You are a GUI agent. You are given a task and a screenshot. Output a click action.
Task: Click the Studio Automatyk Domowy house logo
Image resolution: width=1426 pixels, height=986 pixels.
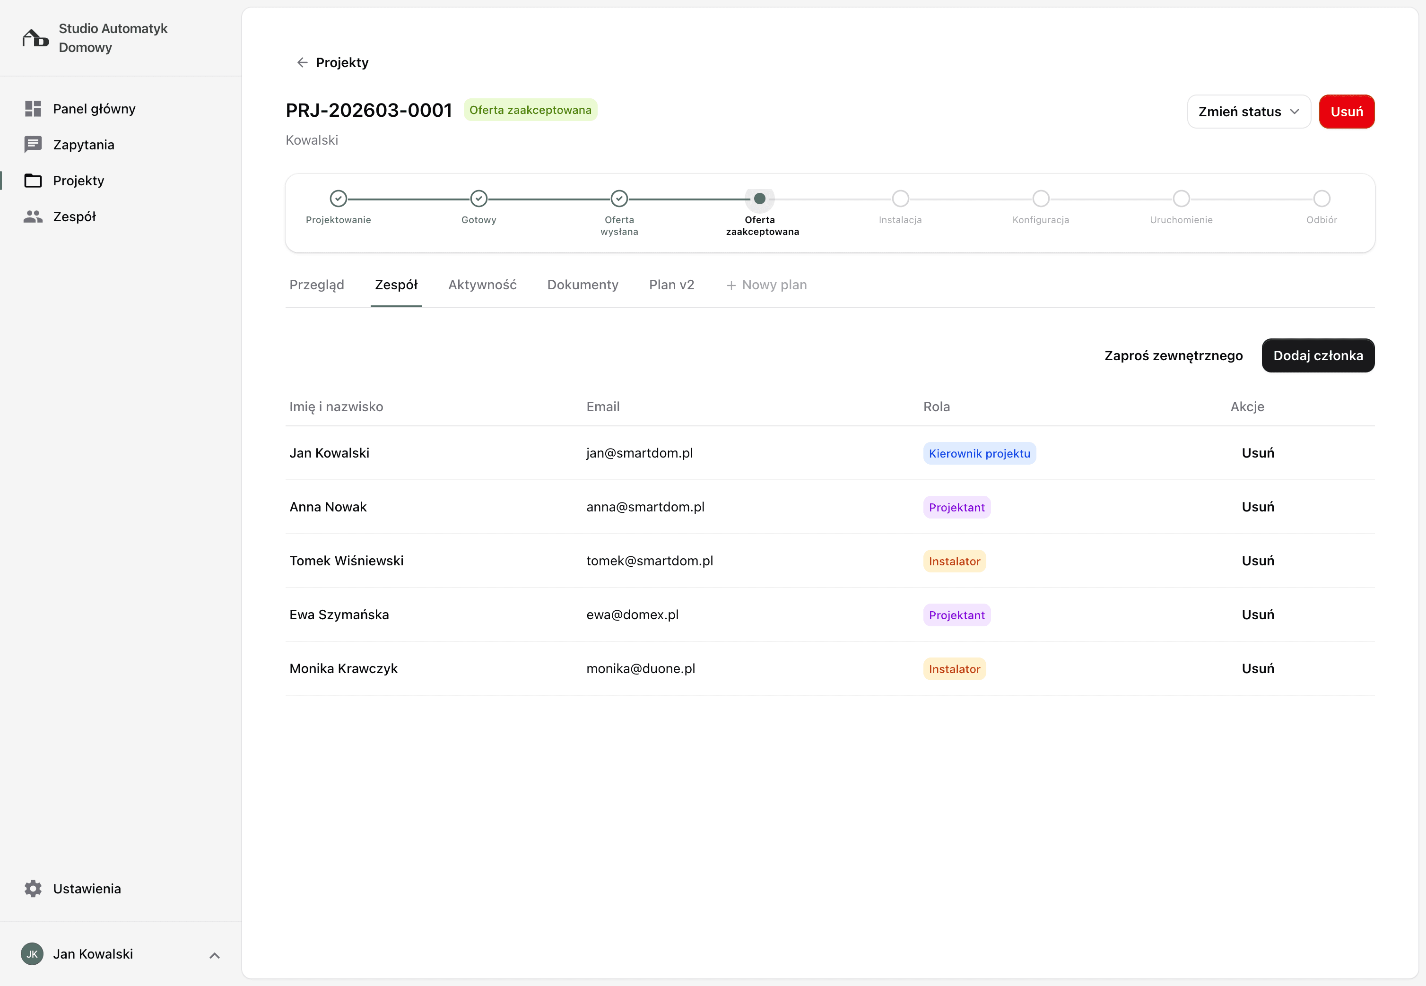click(35, 38)
